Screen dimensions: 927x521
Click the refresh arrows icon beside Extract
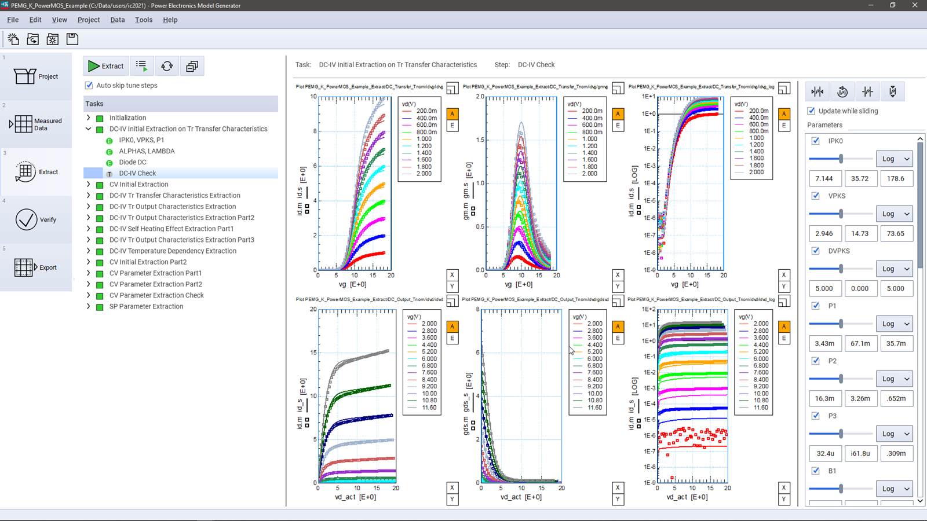click(167, 66)
